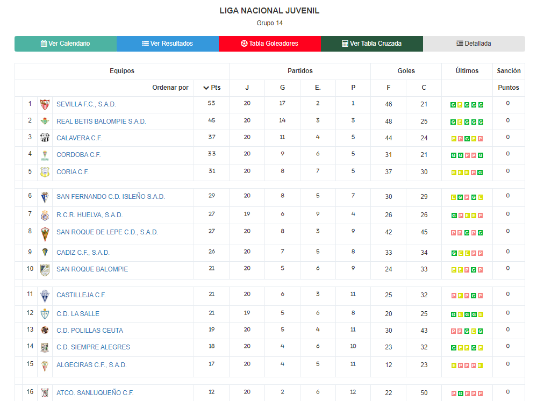Click the Sanción column header
The width and height of the screenshot is (537, 401).
509,71
